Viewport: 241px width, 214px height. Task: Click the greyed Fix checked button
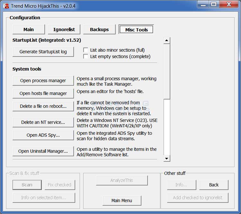pyautogui.click(x=60, y=185)
